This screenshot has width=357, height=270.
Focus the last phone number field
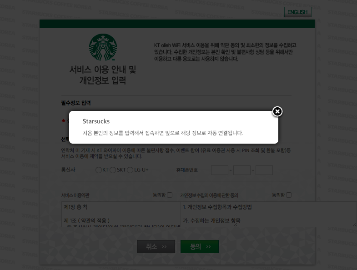pyautogui.click(x=264, y=170)
